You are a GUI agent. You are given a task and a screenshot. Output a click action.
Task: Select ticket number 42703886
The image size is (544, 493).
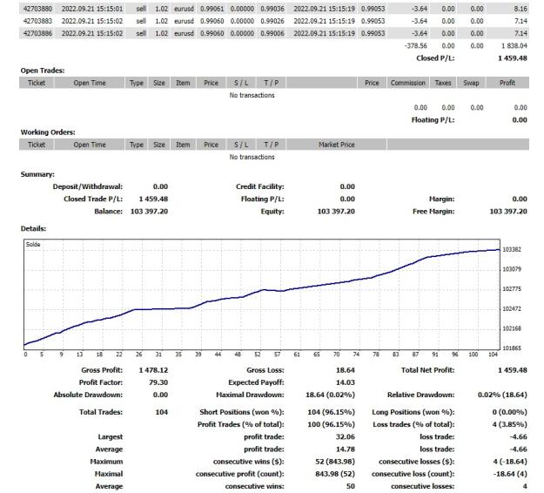37,34
